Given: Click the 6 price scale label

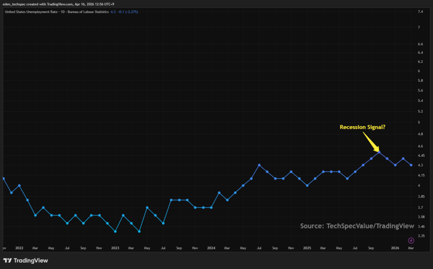Looking at the screenshot, I should [x=419, y=71].
